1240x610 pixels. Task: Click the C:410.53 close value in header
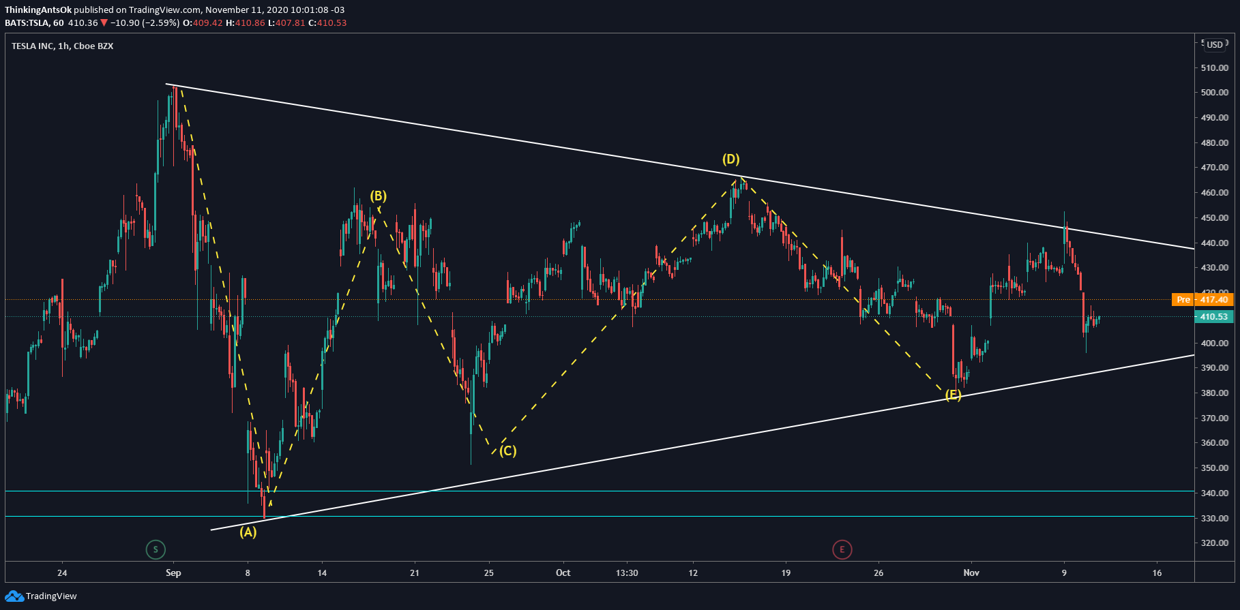tap(327, 23)
